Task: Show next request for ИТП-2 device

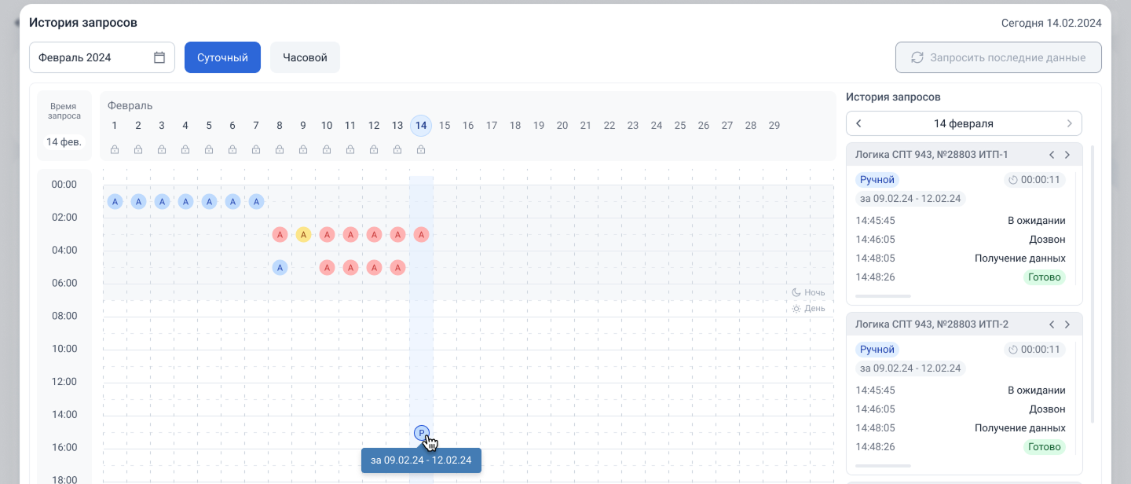Action: (x=1067, y=324)
